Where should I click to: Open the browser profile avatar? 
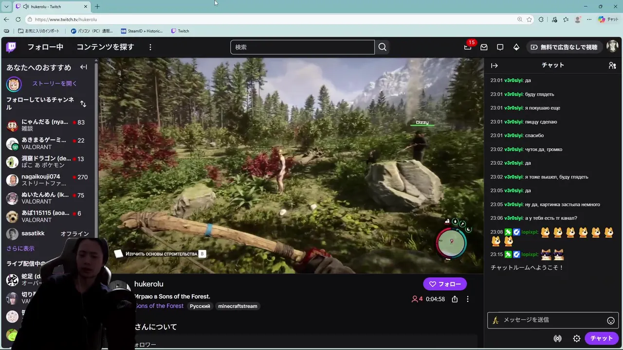pyautogui.click(x=578, y=19)
